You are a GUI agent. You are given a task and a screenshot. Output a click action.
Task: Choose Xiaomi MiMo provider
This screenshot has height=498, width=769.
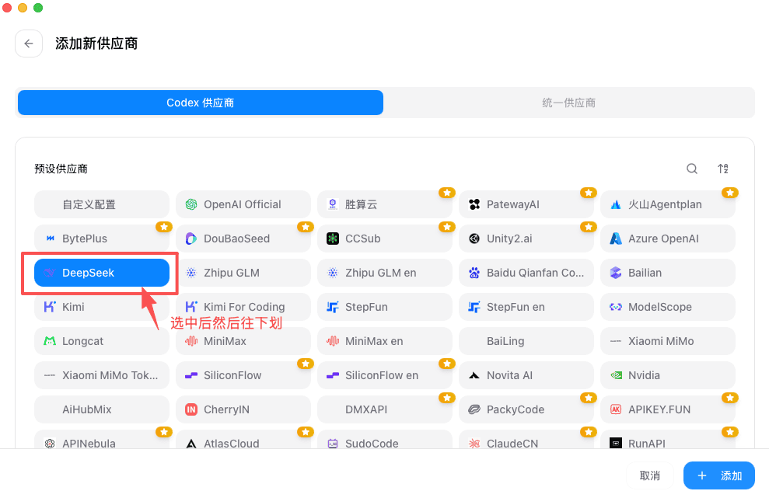click(667, 341)
